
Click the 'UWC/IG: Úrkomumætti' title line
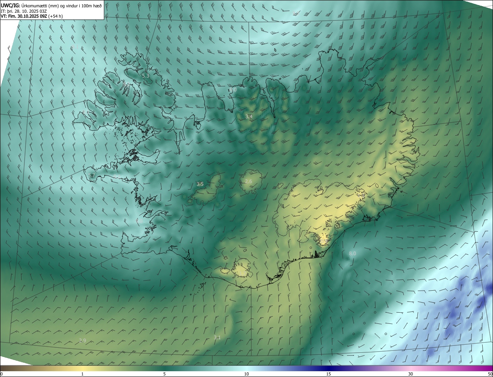coord(51,5)
